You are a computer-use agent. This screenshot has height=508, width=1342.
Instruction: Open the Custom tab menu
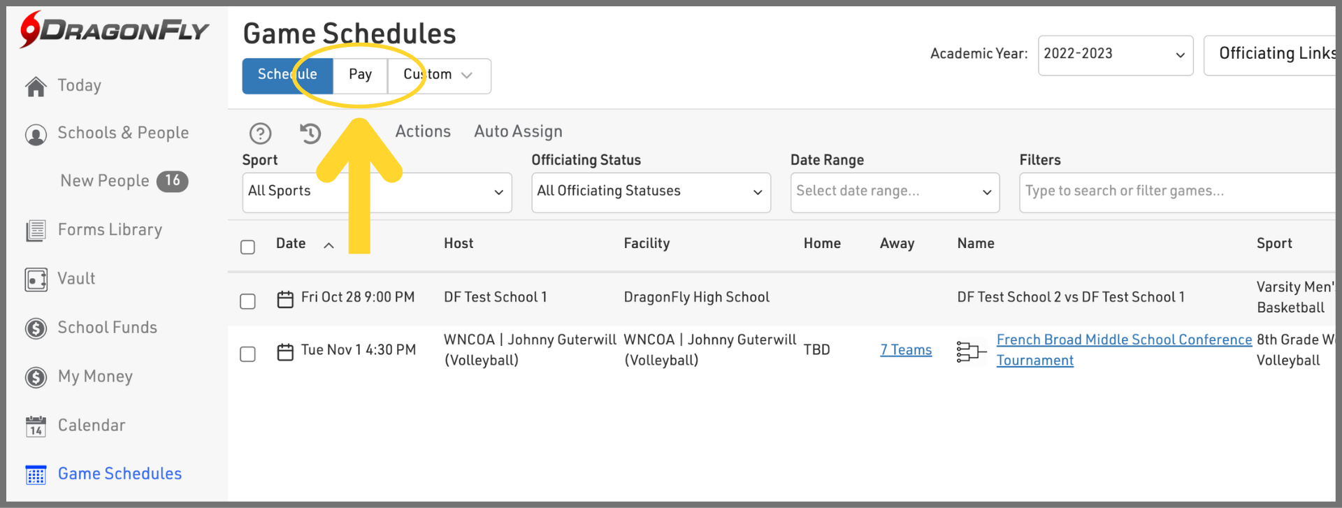point(438,75)
